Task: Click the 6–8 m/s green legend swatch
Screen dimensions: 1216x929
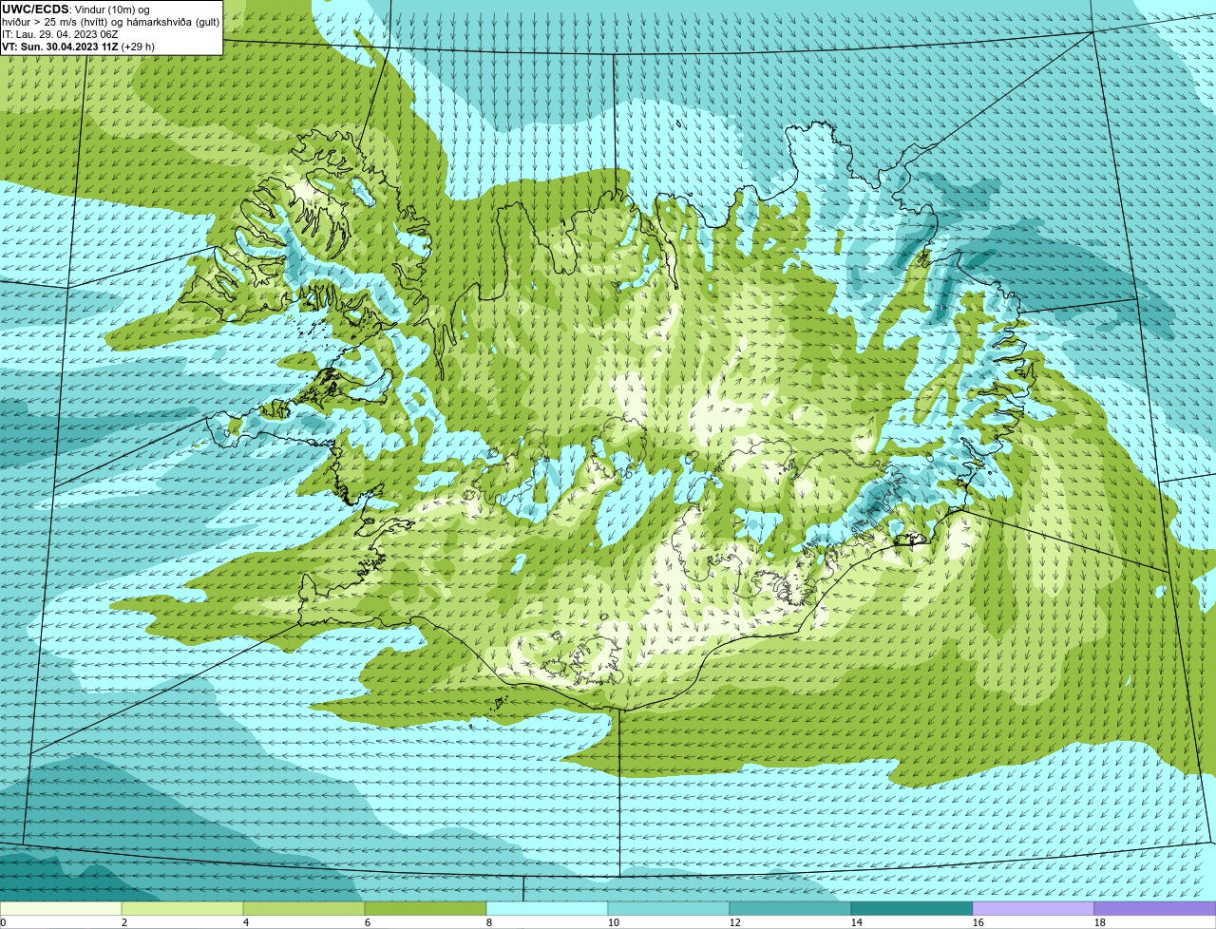Action: pos(426,909)
